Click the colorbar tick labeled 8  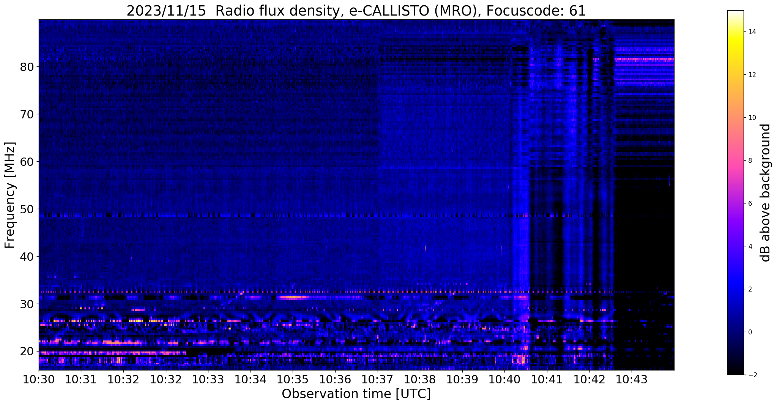750,161
